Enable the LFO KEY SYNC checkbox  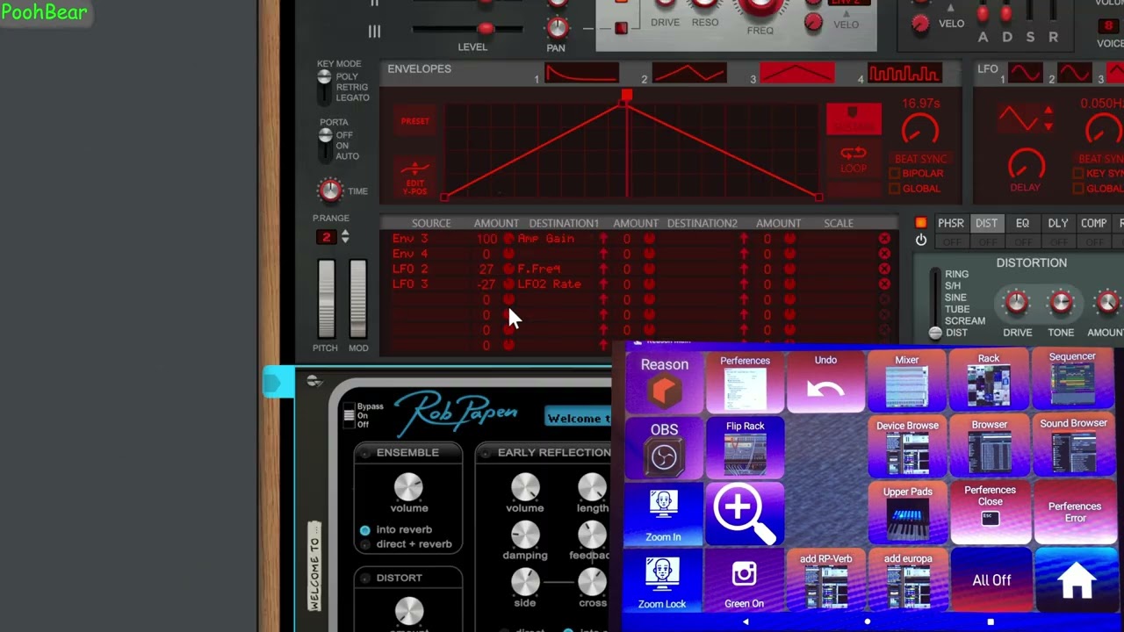click(1078, 174)
